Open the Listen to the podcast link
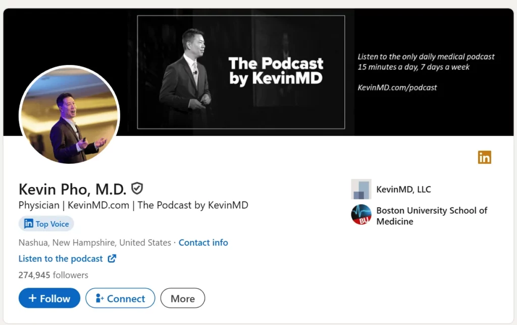The image size is (517, 325). tap(61, 258)
